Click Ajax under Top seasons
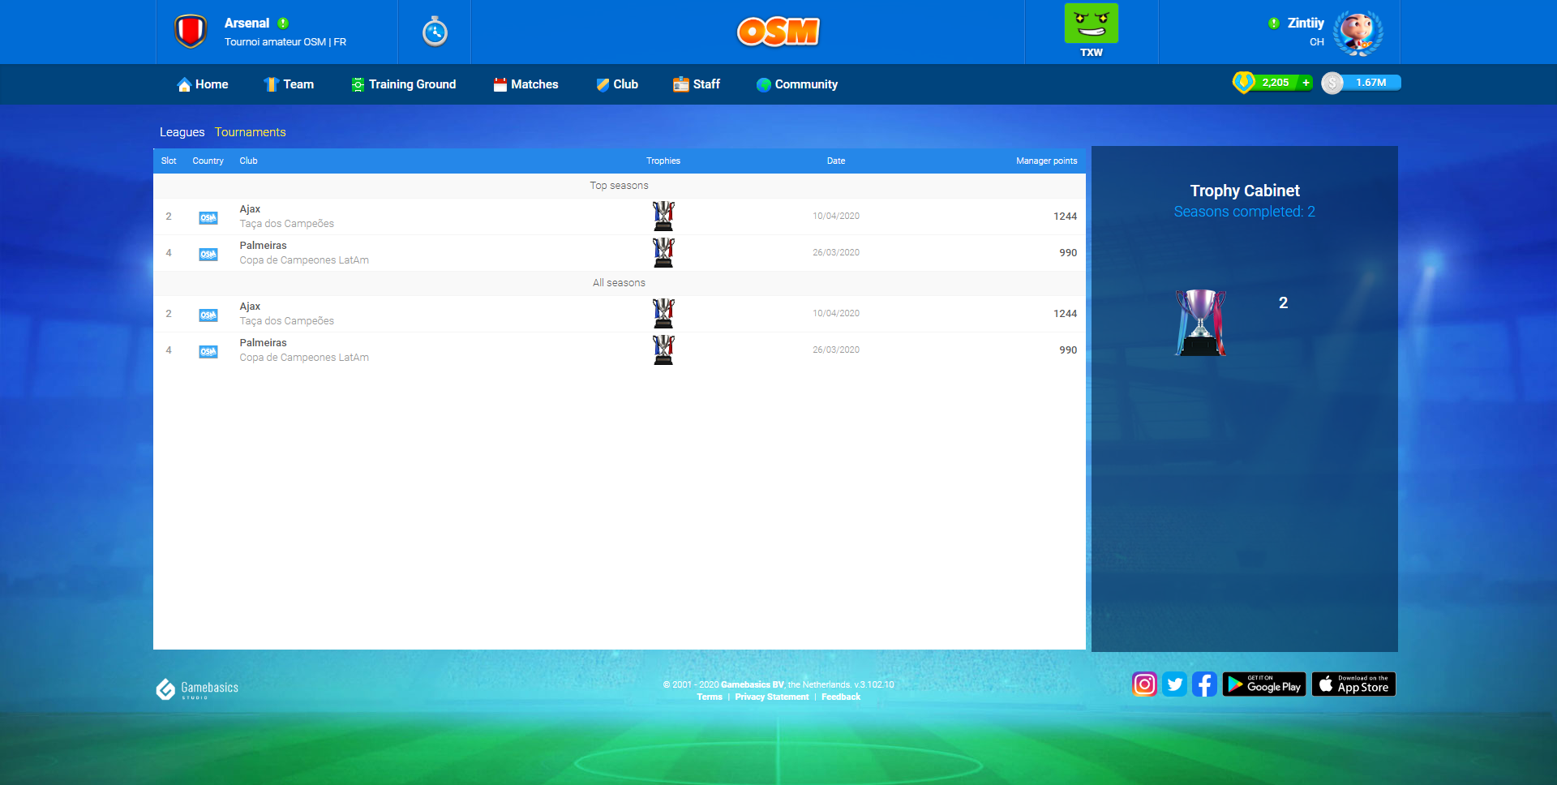The width and height of the screenshot is (1557, 785). (250, 209)
